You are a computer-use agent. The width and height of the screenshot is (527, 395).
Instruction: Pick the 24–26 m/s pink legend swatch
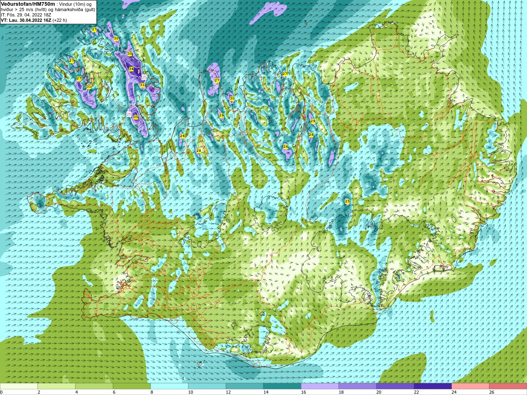coord(471,386)
